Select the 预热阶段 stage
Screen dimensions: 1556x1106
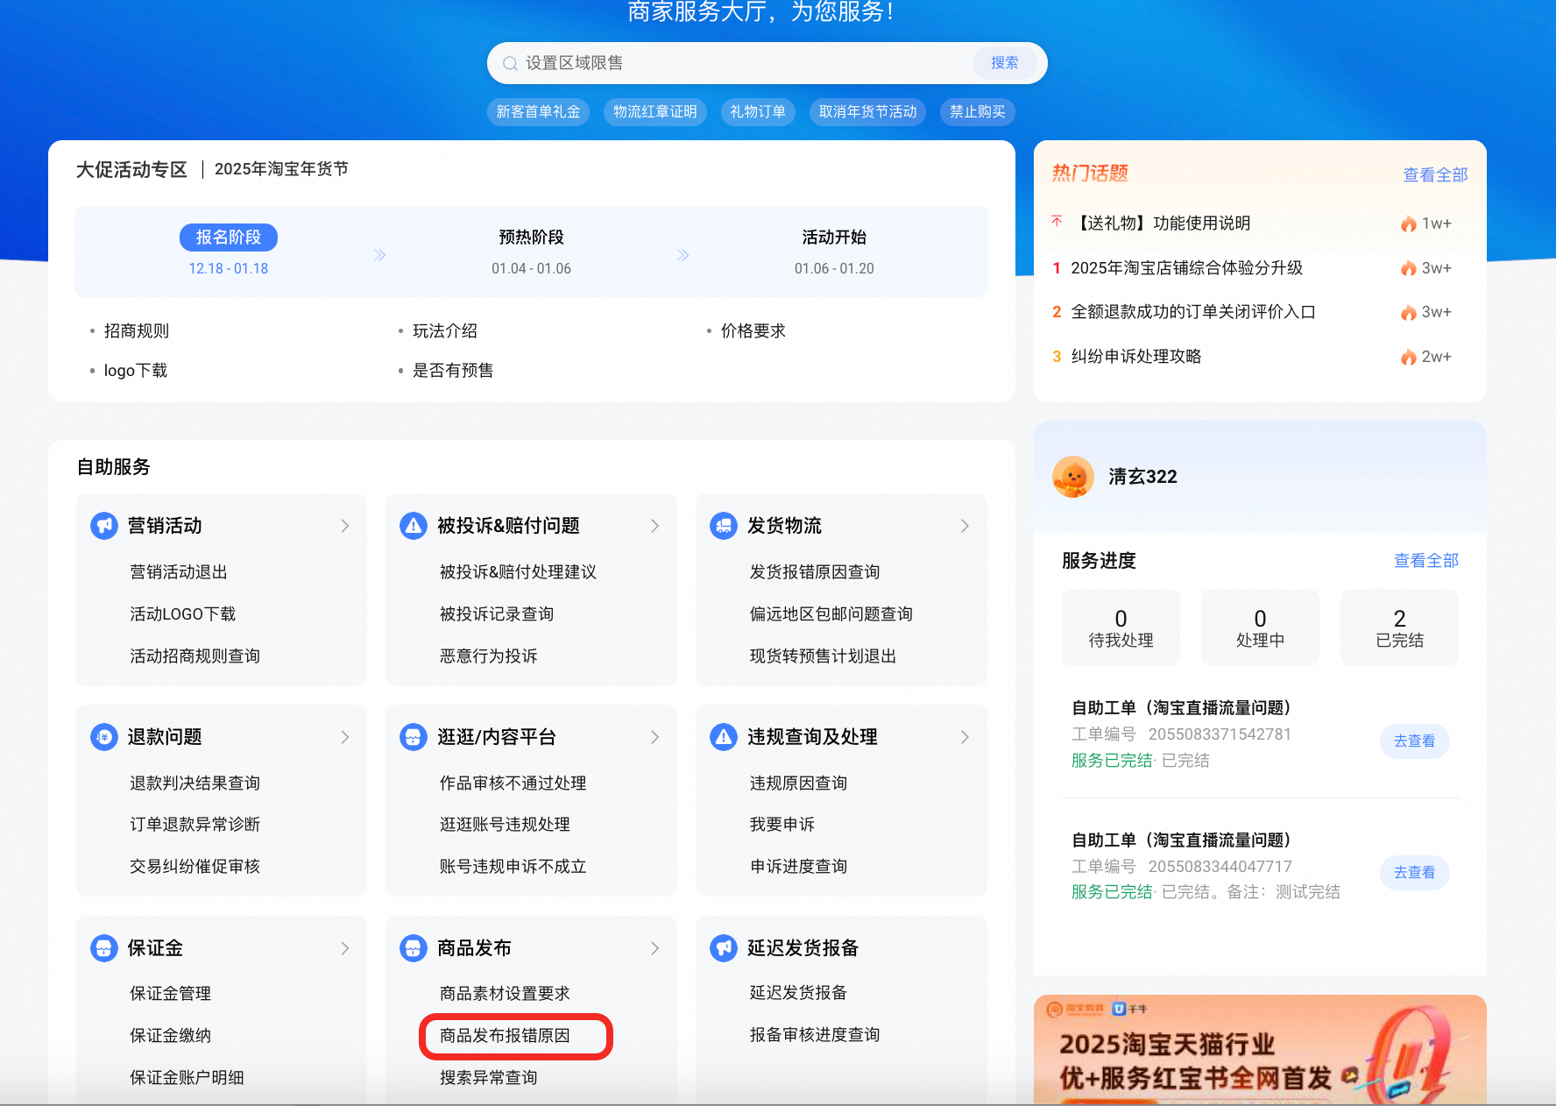point(532,238)
